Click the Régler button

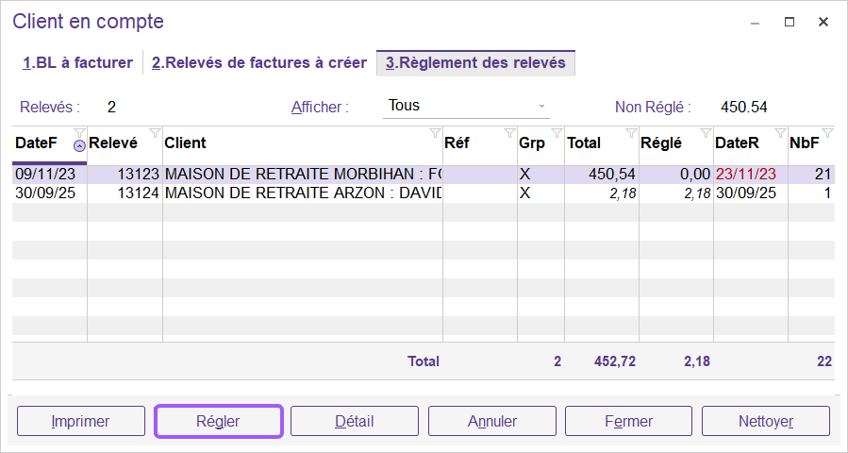pos(219,421)
